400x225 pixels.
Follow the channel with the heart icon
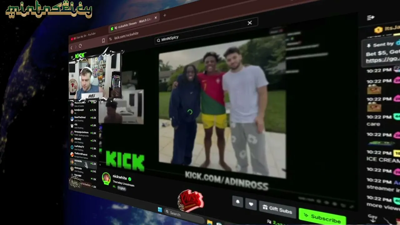pyautogui.click(x=251, y=204)
